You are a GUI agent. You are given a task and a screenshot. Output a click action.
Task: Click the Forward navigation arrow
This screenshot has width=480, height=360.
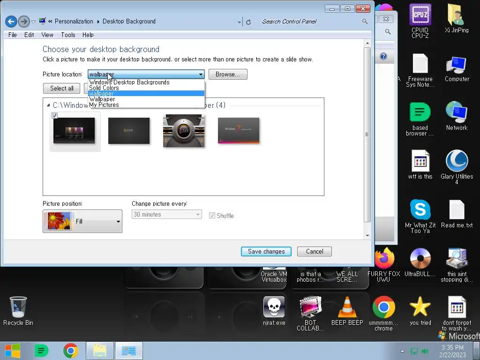(24, 22)
